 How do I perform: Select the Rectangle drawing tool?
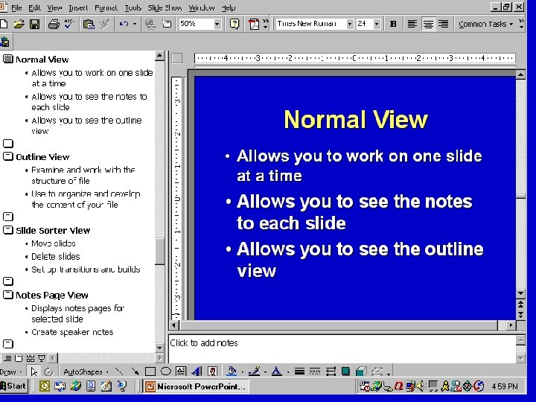(150, 371)
